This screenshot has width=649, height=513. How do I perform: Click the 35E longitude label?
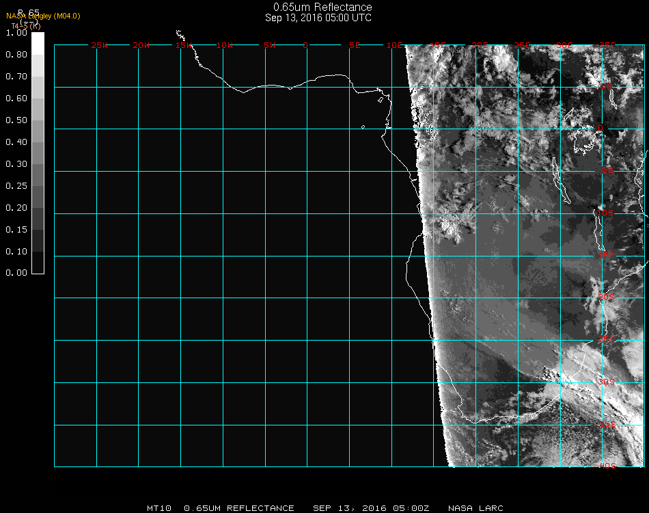(607, 45)
